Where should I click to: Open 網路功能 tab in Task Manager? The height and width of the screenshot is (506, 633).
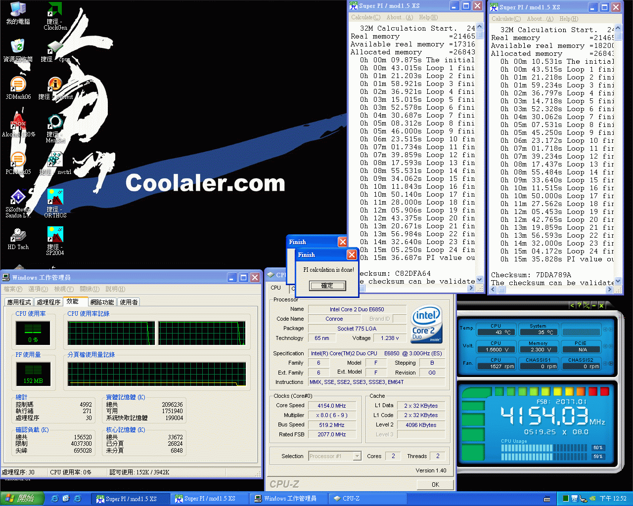coord(102,302)
